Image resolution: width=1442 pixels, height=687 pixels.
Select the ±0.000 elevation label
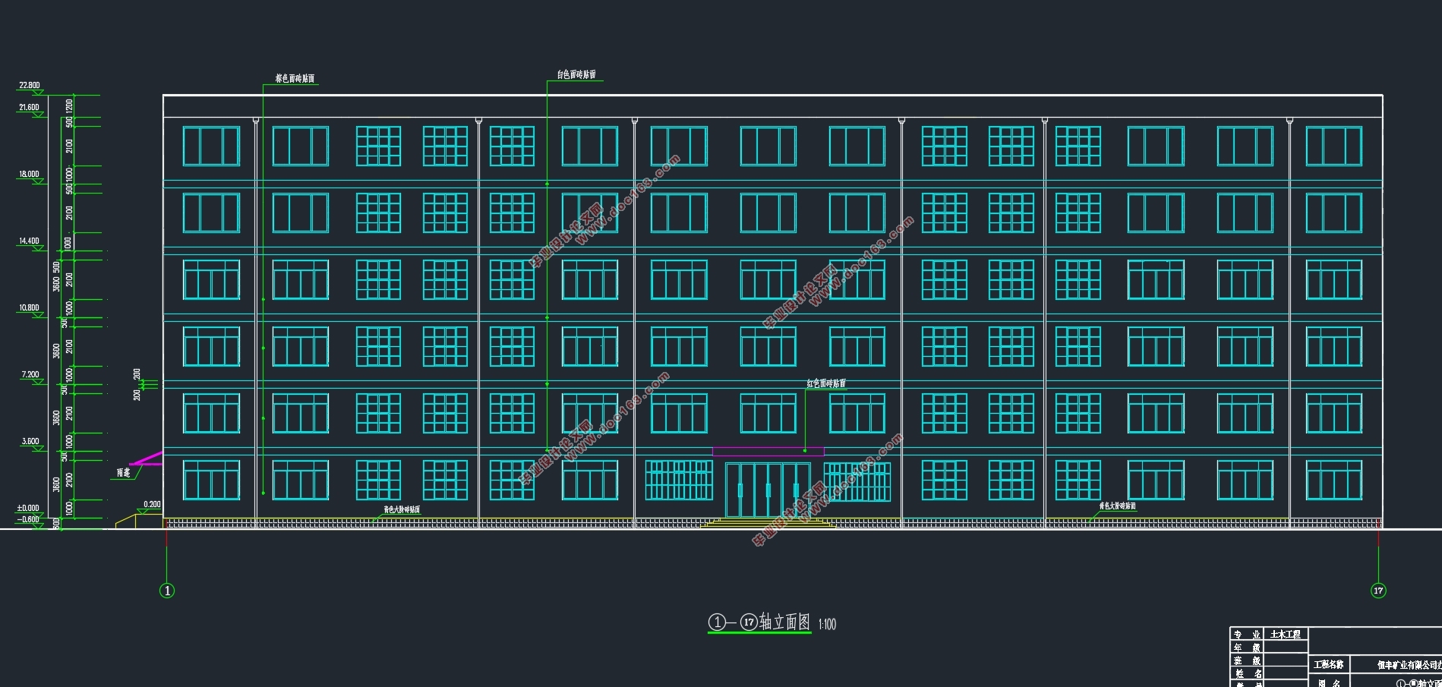[28, 509]
